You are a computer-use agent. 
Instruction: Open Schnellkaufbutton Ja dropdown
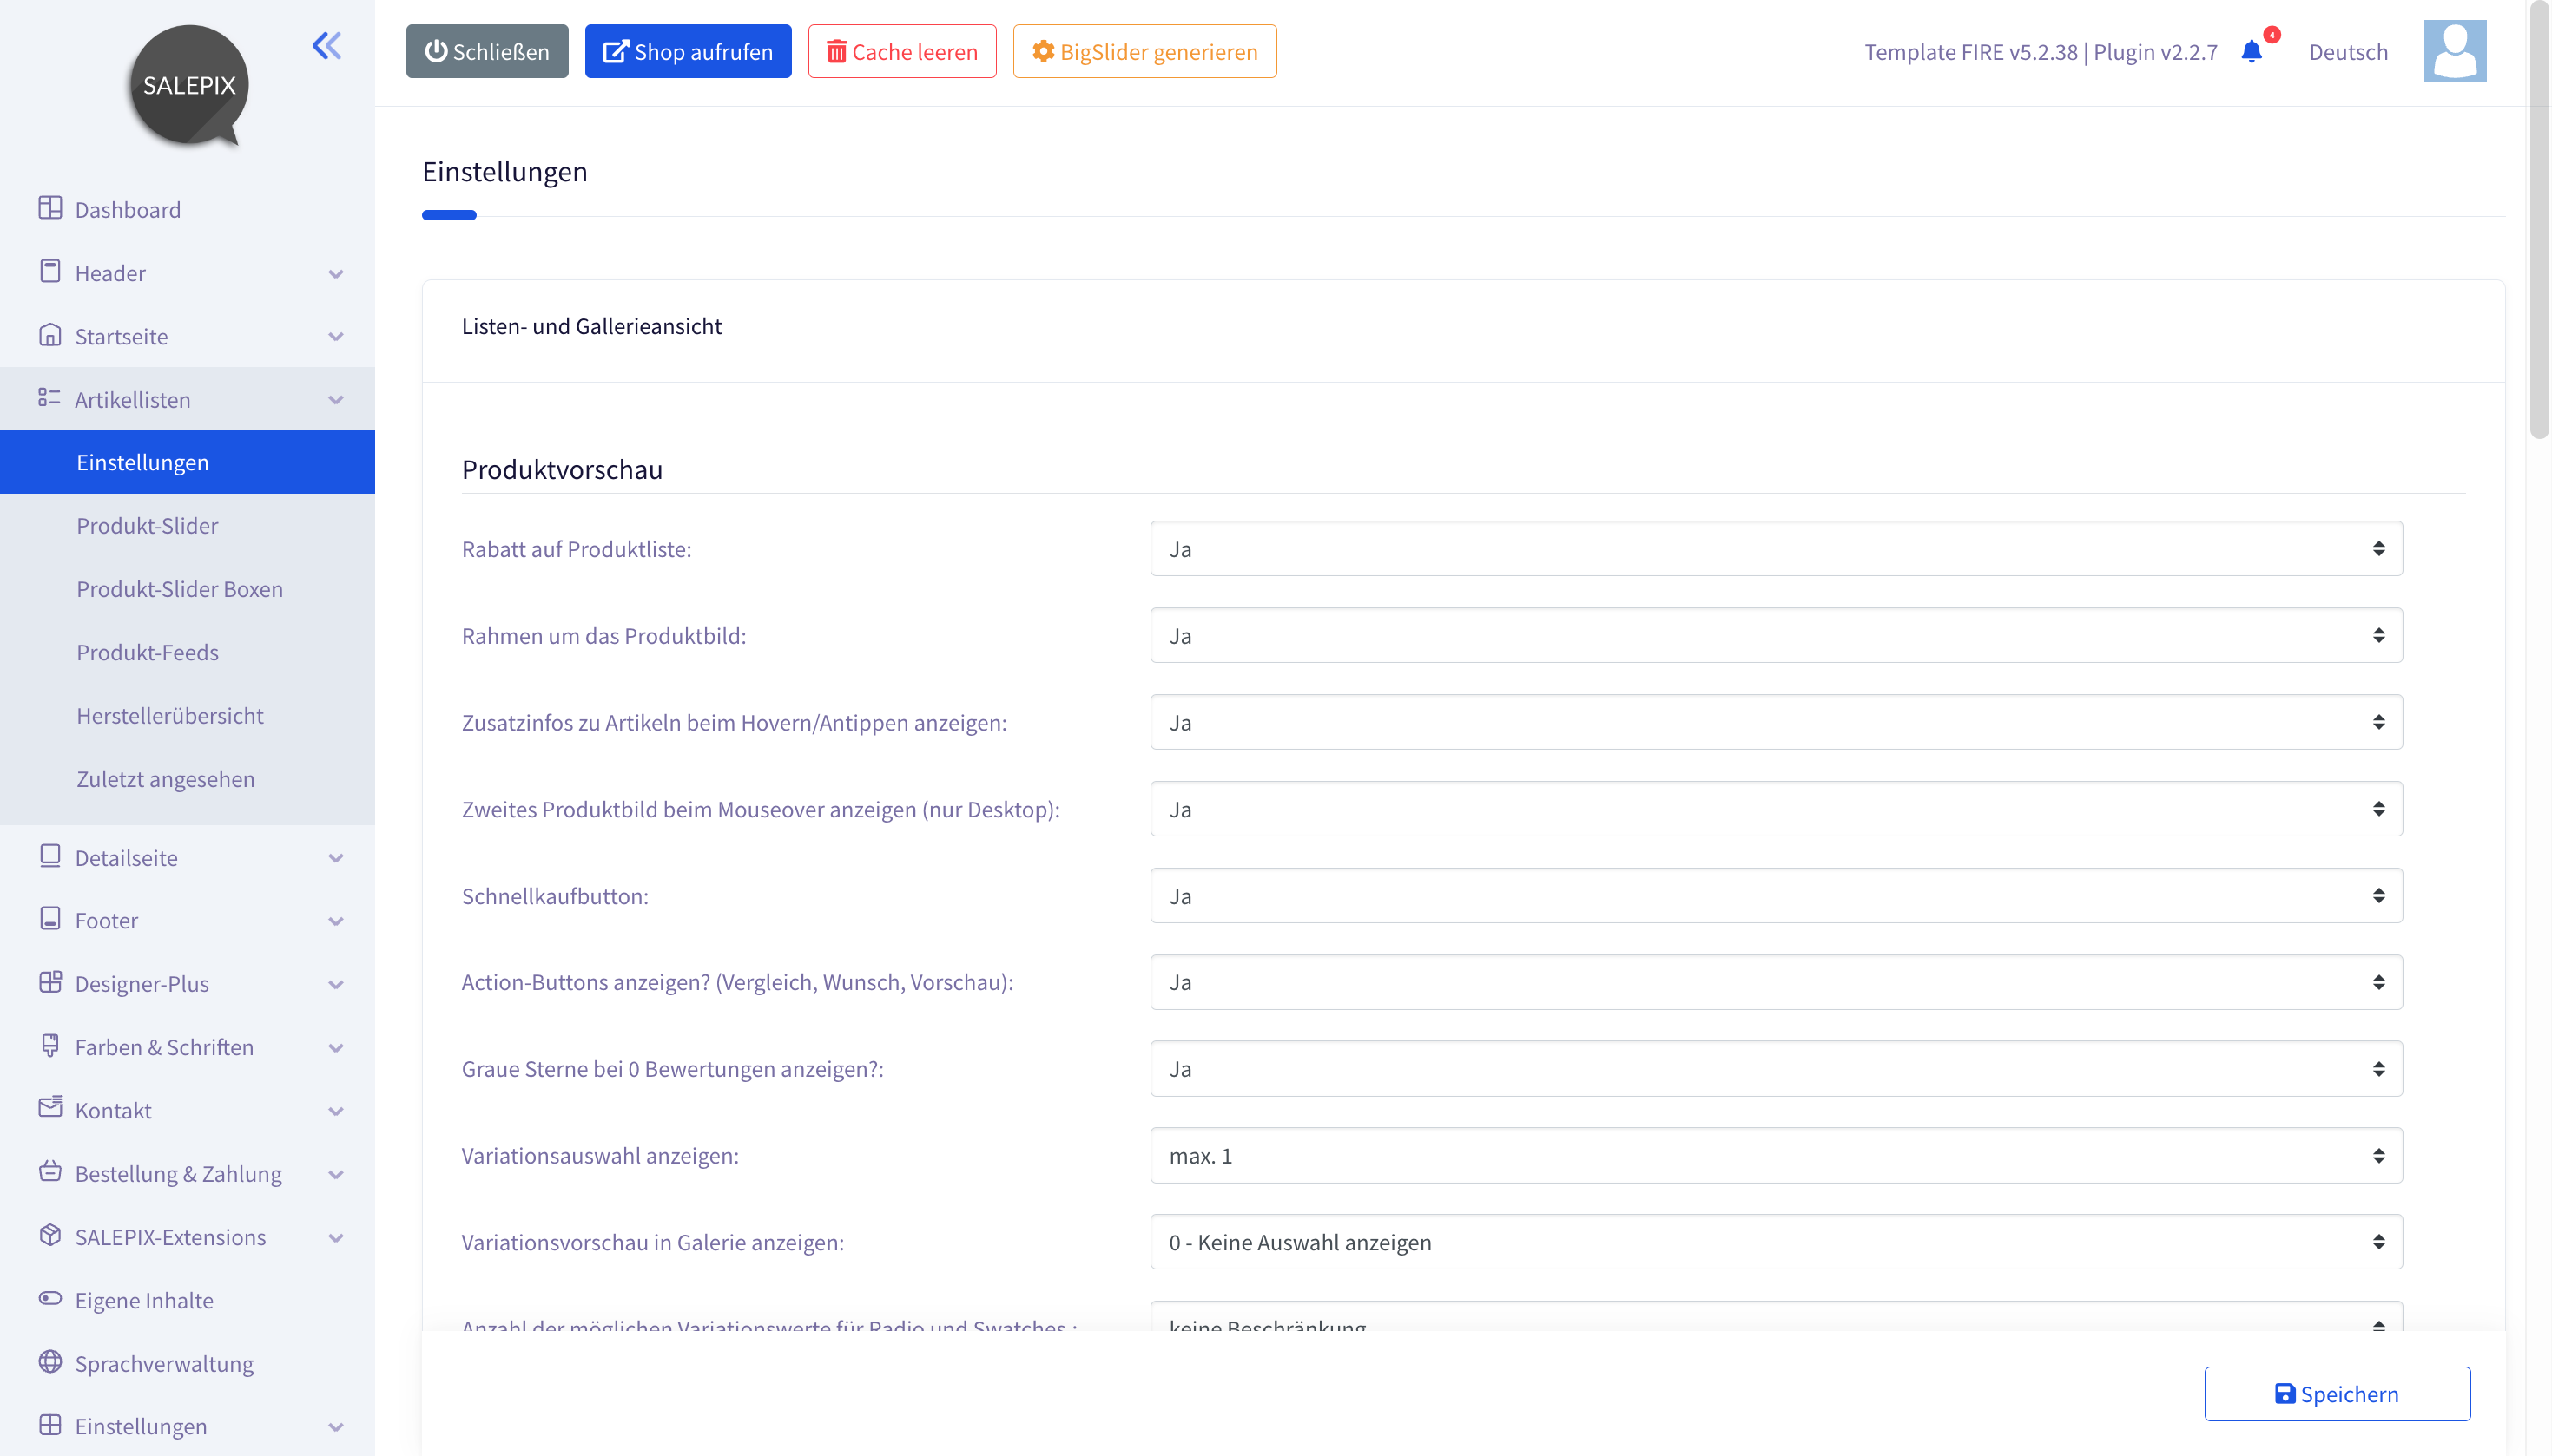tap(1776, 895)
